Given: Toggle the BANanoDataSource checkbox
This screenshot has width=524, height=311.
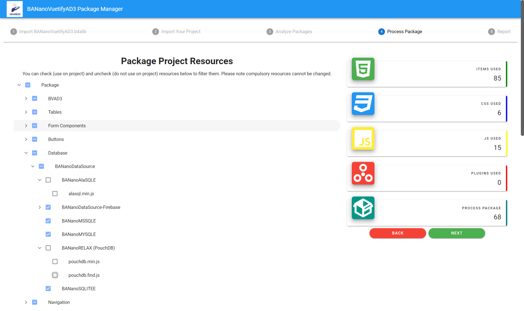Looking at the screenshot, I should 41,167.
